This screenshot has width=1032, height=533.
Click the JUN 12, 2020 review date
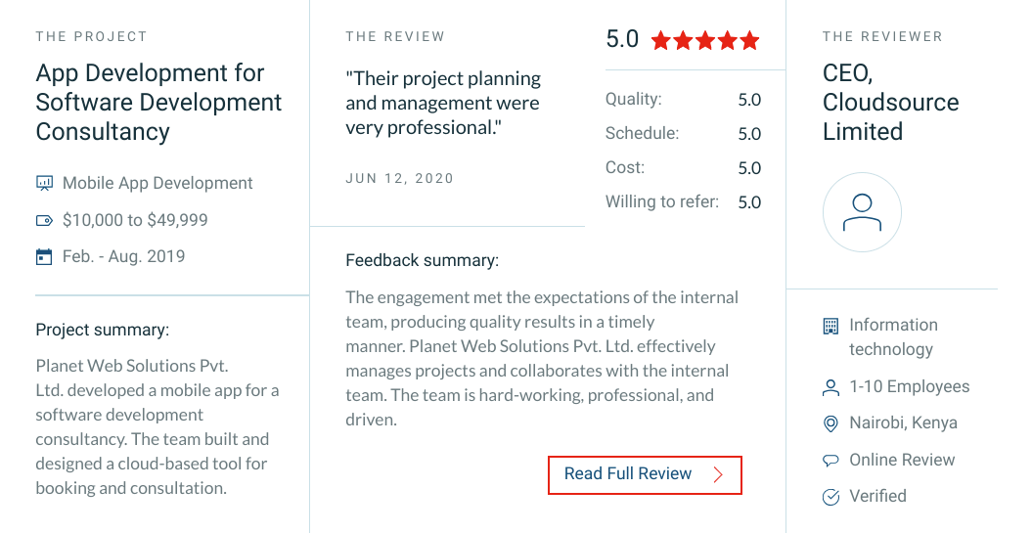[399, 178]
